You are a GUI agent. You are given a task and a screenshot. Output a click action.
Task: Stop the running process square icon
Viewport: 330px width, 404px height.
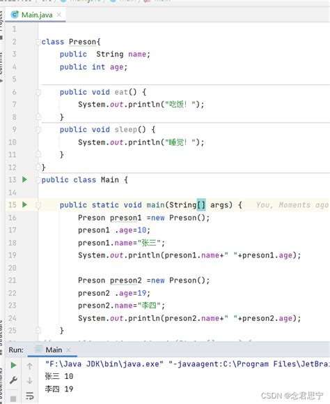coord(13,398)
